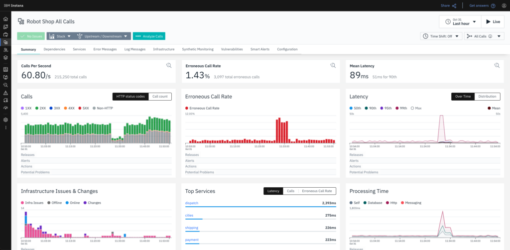The height and width of the screenshot is (250, 510).
Task: Expand Releases row under Calls chart
Action: 96,155
